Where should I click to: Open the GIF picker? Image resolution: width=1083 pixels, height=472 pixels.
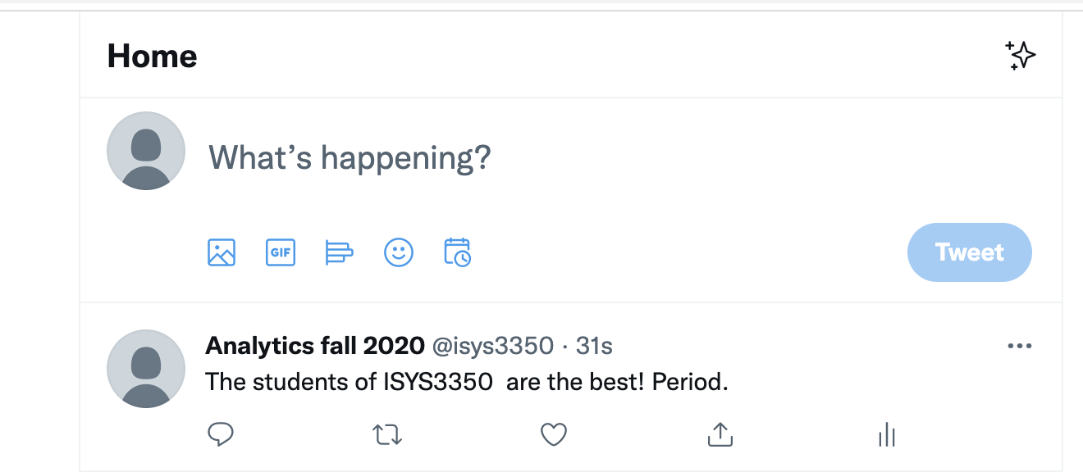(281, 252)
